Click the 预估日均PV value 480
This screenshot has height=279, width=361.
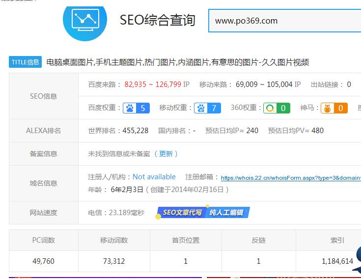tap(317, 131)
